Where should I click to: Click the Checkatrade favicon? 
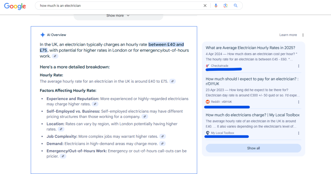[208, 66]
